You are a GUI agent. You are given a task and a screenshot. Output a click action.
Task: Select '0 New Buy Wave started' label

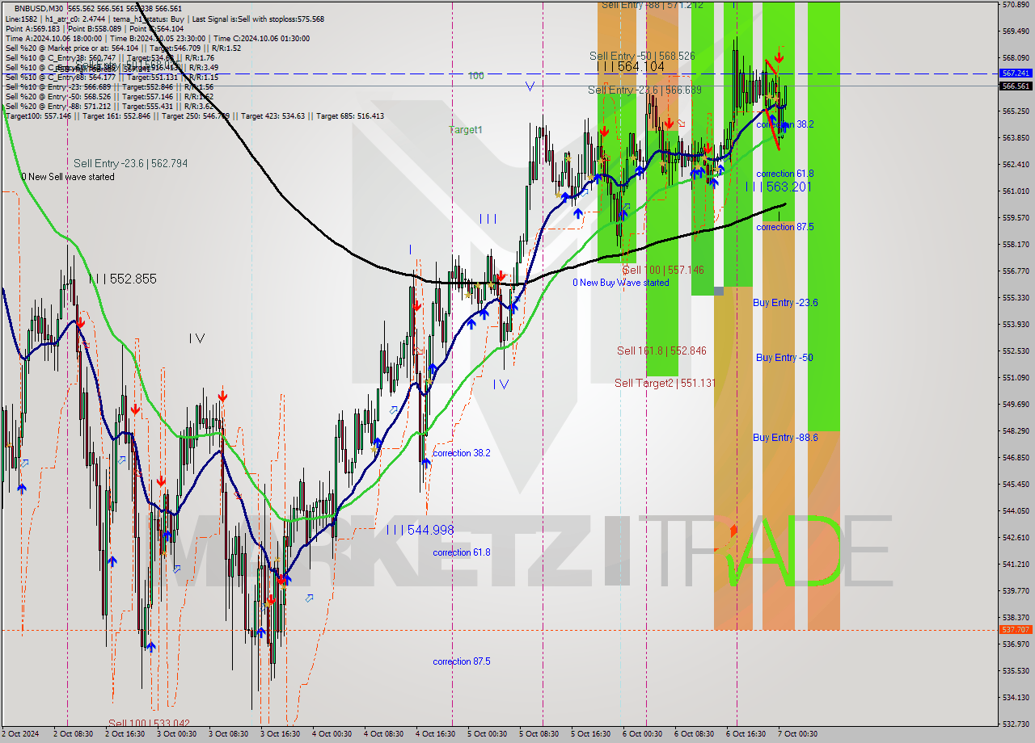[x=621, y=283]
